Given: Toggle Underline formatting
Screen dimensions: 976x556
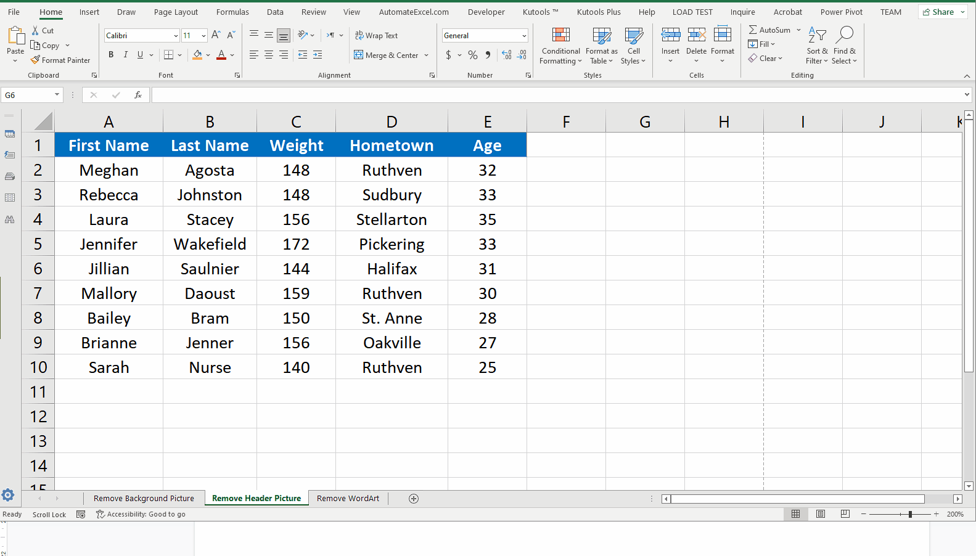Looking at the screenshot, I should pyautogui.click(x=141, y=55).
